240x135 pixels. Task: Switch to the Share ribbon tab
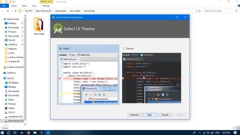(x=24, y=6)
